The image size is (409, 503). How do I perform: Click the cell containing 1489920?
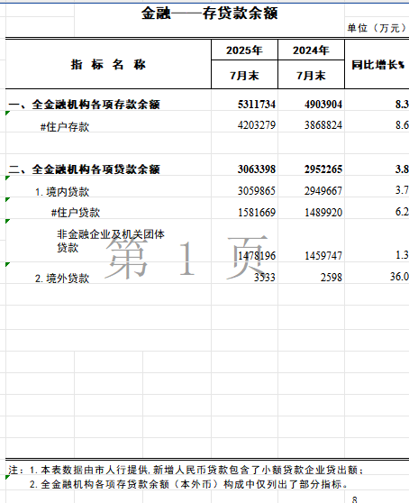(x=323, y=213)
